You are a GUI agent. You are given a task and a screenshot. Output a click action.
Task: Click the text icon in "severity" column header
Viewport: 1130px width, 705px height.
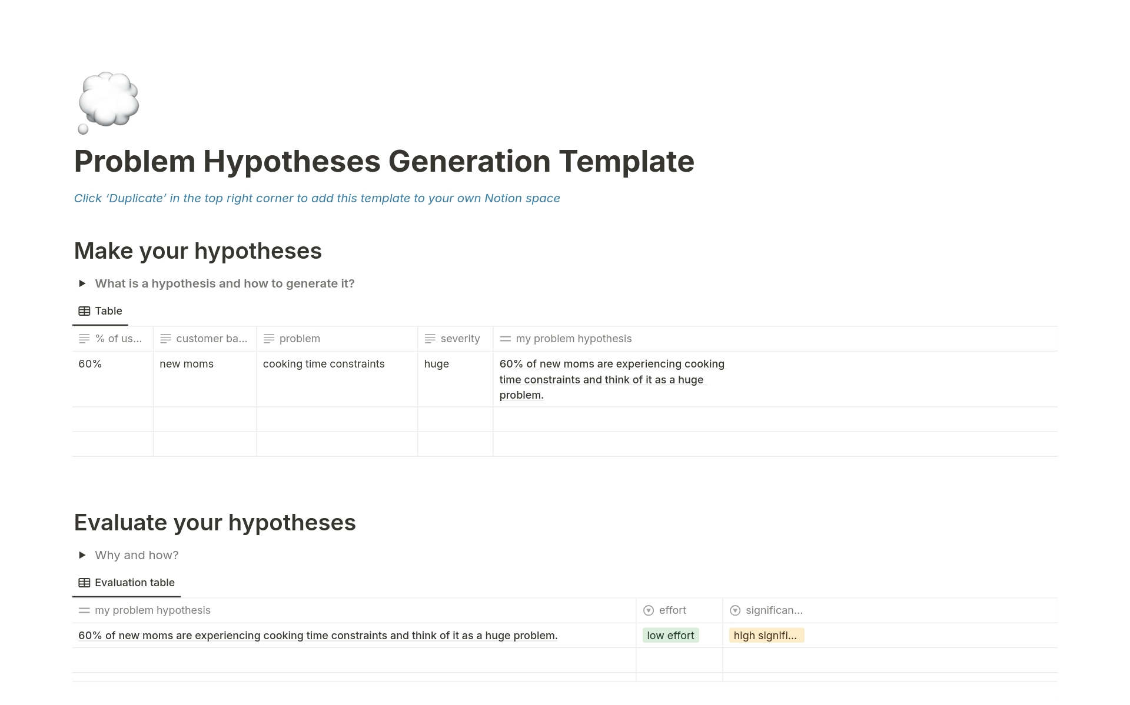coord(430,338)
